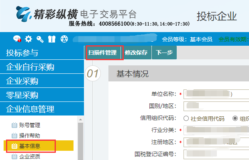249x160 pixels.
Task: Click the 操作帮助 notepad icon
Action: click(x=14, y=136)
